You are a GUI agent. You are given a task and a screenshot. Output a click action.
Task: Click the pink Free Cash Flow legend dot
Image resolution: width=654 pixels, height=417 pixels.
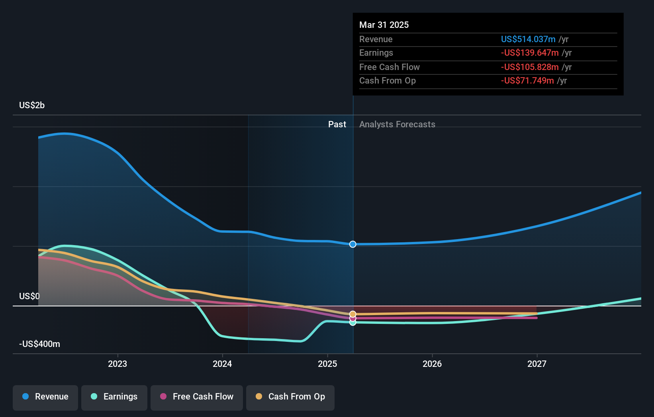(x=163, y=397)
